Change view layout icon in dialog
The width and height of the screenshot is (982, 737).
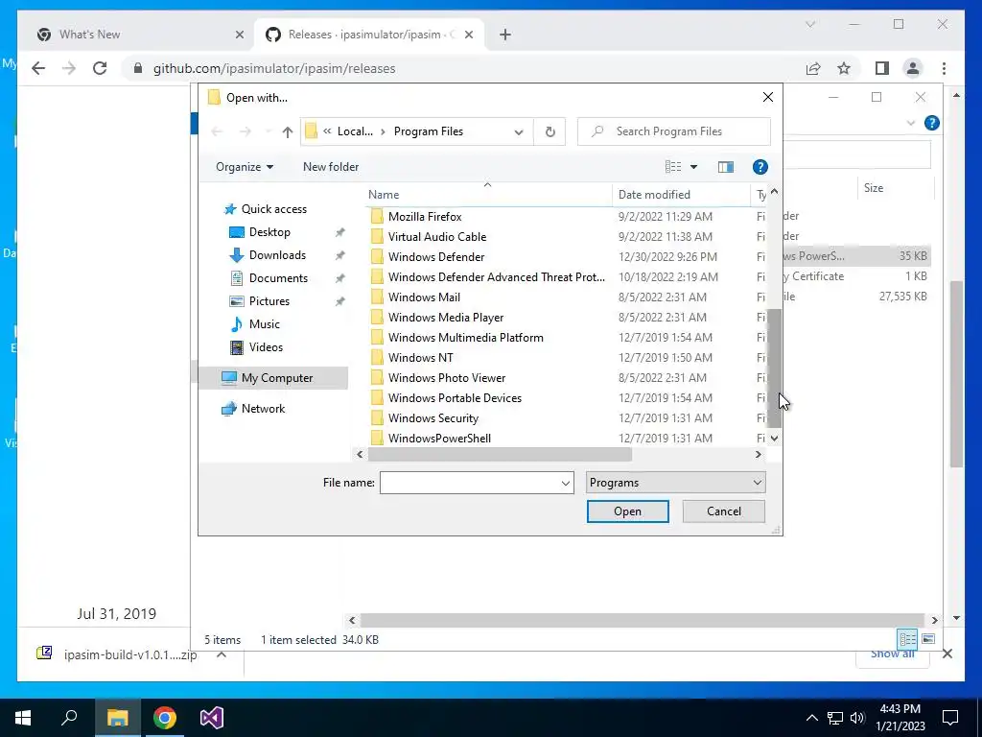click(673, 167)
